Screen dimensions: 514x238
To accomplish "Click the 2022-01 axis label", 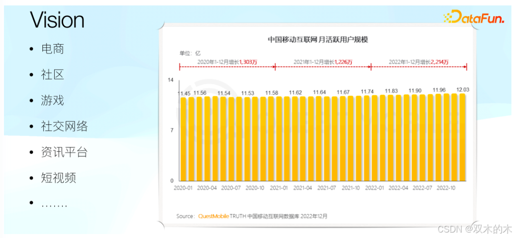I will coord(375,189).
